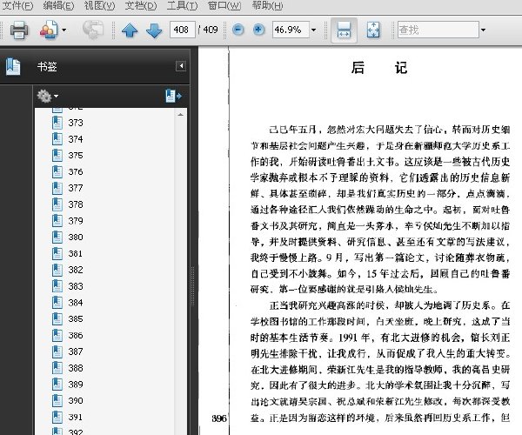The width and height of the screenshot is (522, 435).
Task: Select bookmark 380
Action: point(76,237)
